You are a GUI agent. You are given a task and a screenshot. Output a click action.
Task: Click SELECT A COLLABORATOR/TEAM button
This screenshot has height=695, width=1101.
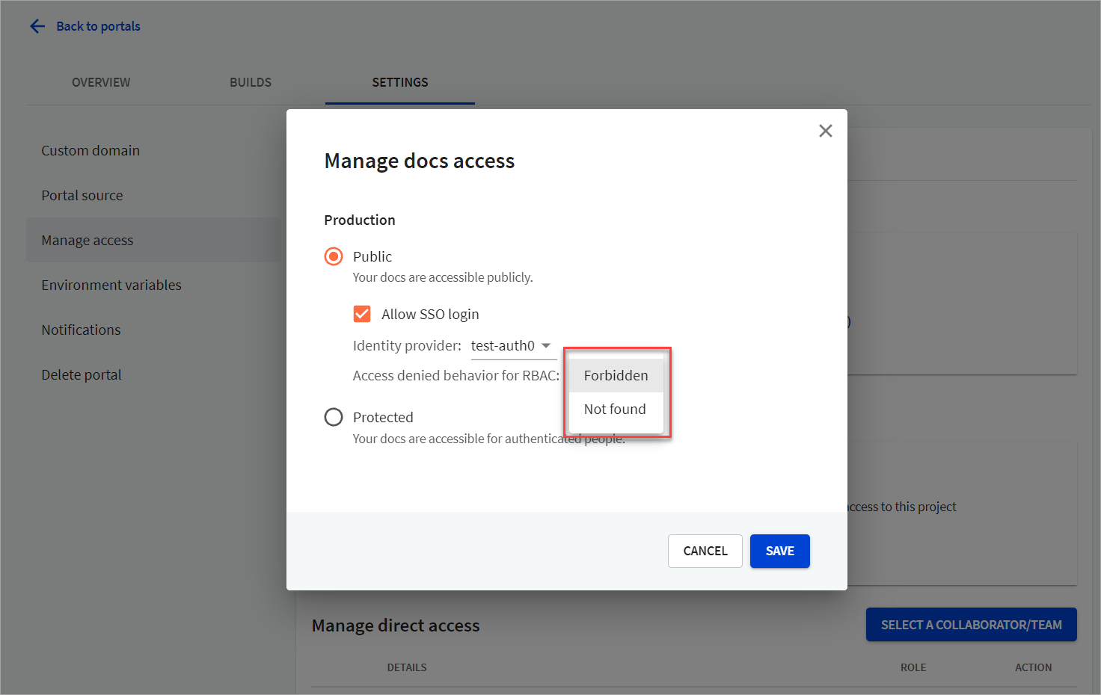coord(971,625)
